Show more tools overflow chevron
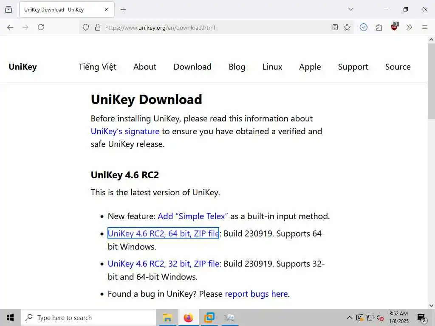 (x=409, y=27)
